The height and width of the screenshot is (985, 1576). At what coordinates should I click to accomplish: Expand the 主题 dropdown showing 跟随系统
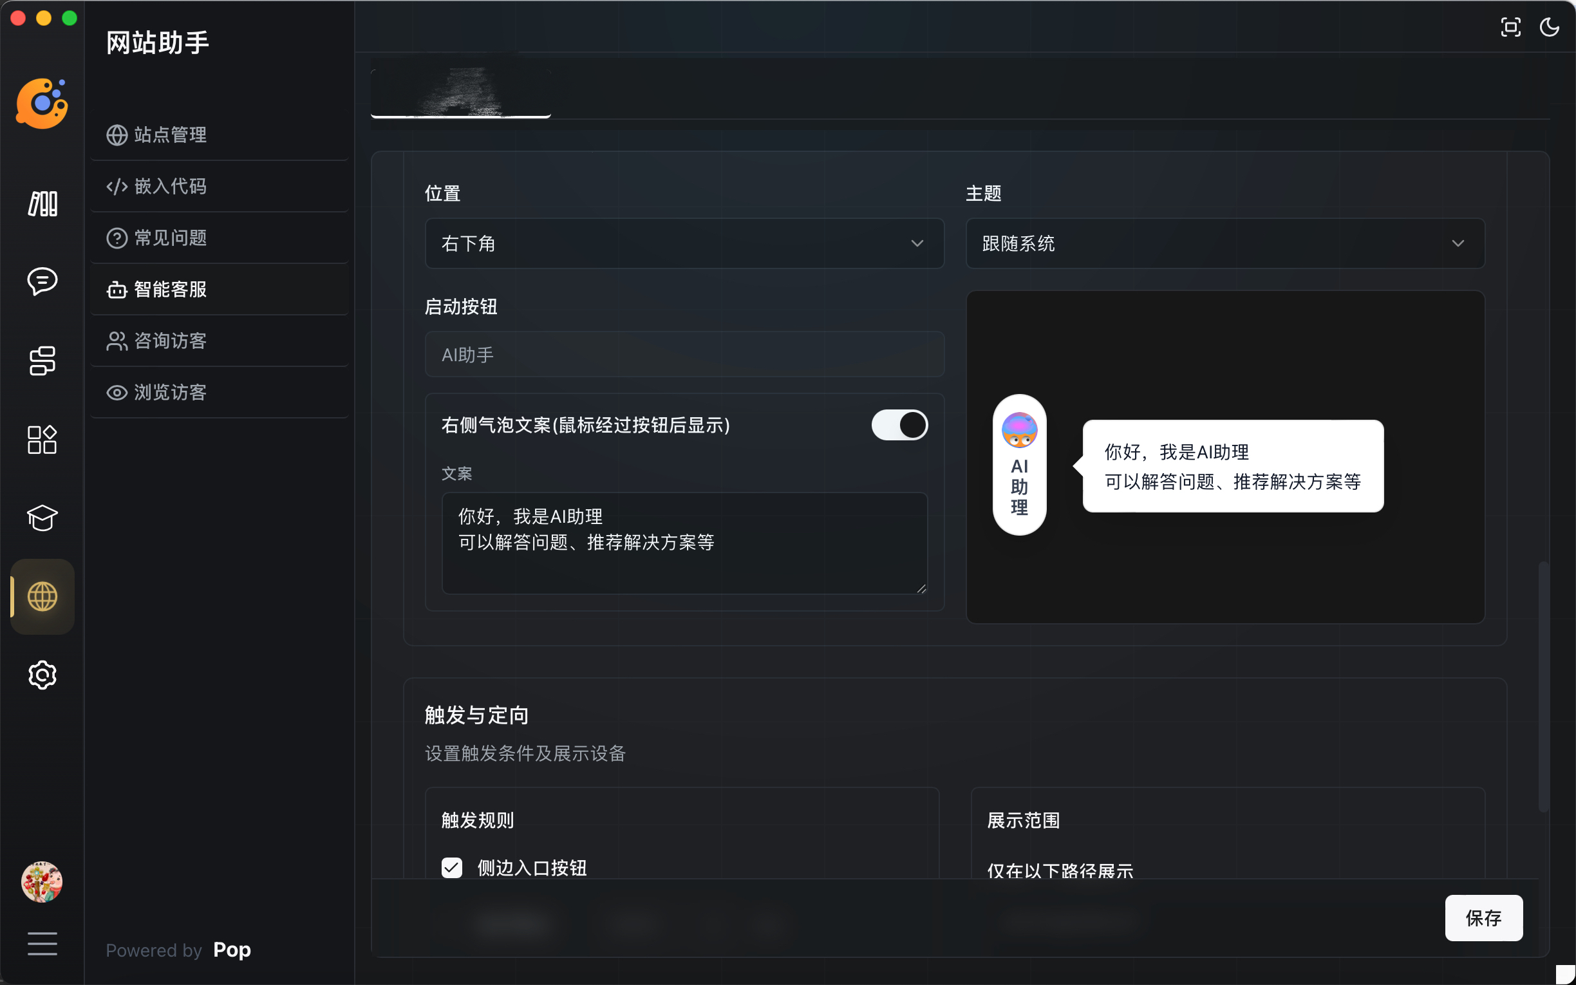[x=1224, y=243]
